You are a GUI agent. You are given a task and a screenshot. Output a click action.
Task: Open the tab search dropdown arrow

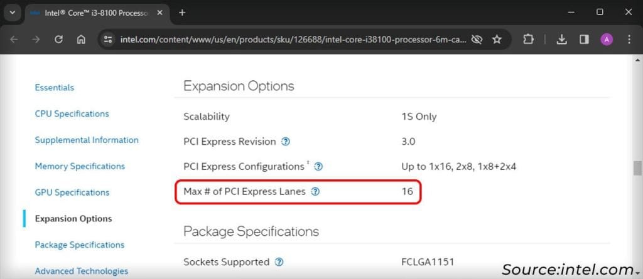coord(12,12)
